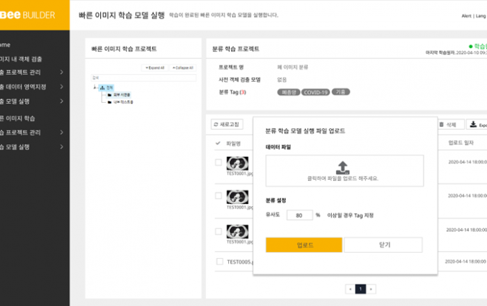487x306 pixels.
Task: Click the upload arrow in the 데이터 파일 drop zone
Action: (x=342, y=167)
